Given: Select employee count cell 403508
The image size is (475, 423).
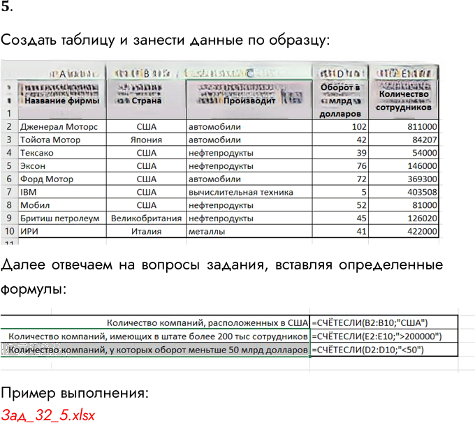Looking at the screenshot, I should click(404, 192).
